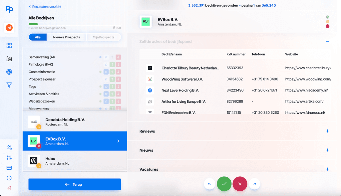Click the Terug button

tap(75, 184)
